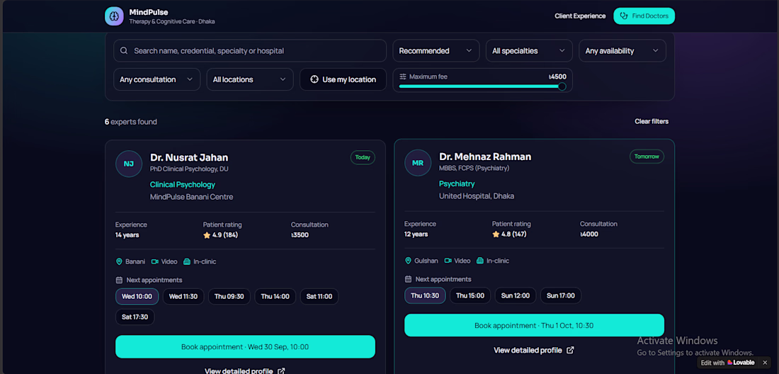Click the Clinical Psychology specialty text
This screenshot has width=779, height=374.
[x=182, y=185]
